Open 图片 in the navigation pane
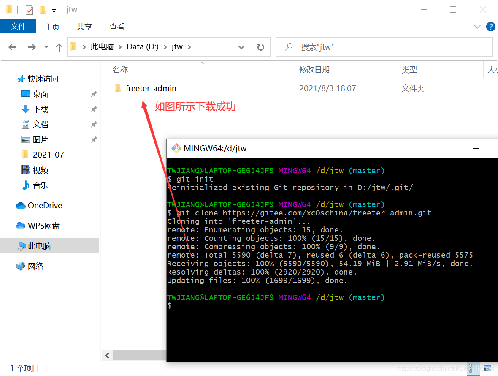 (41, 139)
